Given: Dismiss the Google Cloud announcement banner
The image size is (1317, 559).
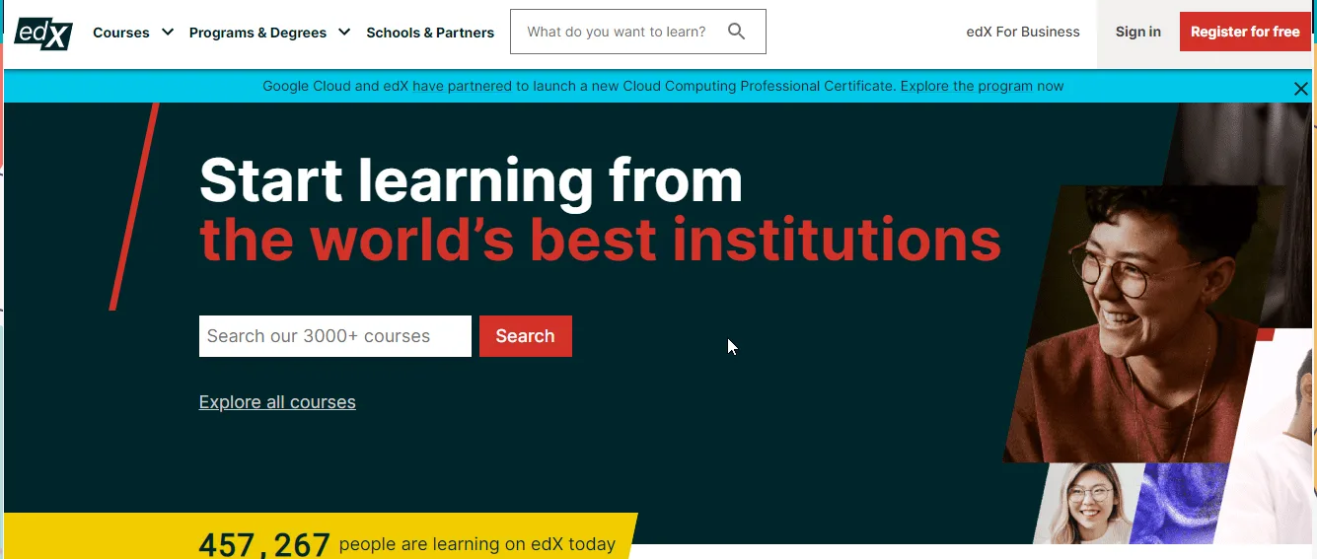Looking at the screenshot, I should [1300, 89].
